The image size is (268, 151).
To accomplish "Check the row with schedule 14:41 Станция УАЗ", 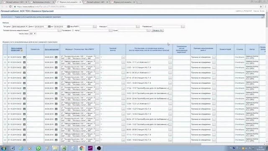I will point(5,114).
